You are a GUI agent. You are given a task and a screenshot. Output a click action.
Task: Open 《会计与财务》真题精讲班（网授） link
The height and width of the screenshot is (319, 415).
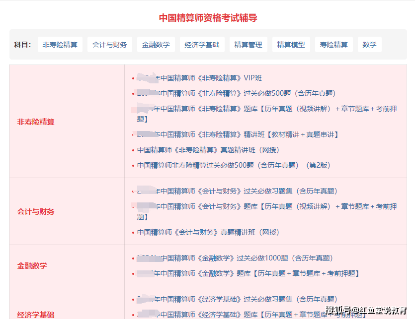click(208, 232)
